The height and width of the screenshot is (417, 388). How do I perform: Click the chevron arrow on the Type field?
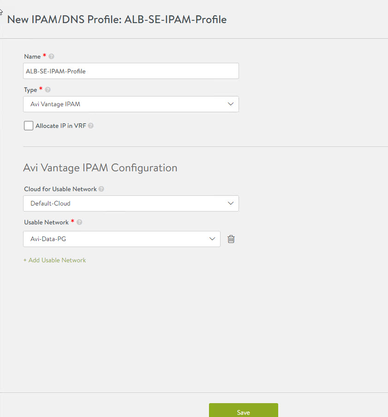pos(231,104)
